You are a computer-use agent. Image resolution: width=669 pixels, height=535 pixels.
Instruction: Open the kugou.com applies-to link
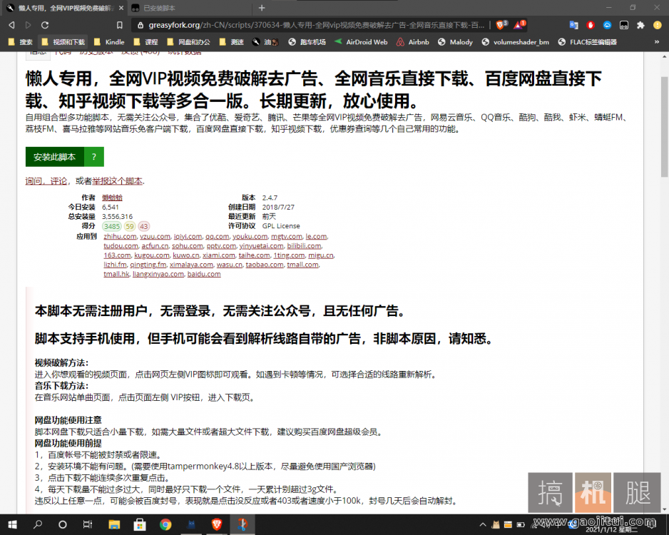click(152, 255)
